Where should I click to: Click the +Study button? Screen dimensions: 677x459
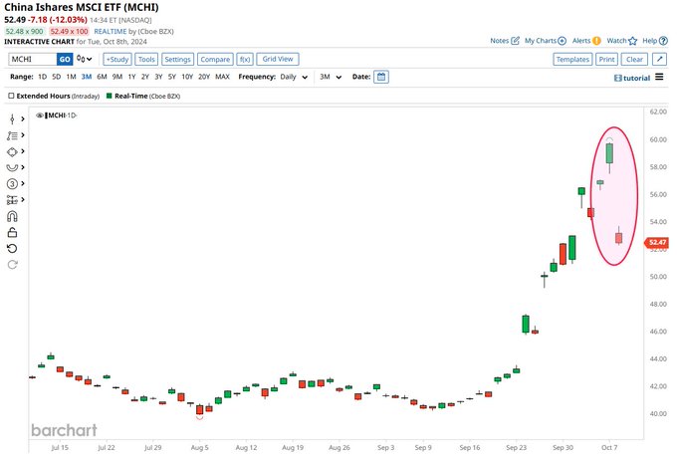tap(117, 60)
